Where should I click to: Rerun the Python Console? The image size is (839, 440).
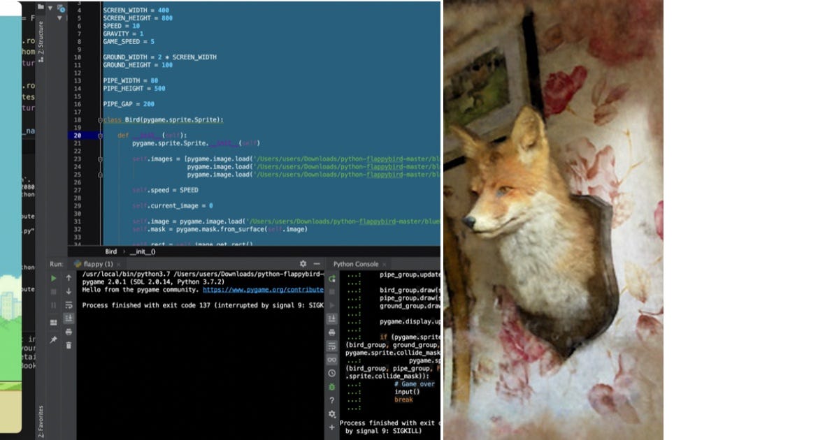pos(332,279)
